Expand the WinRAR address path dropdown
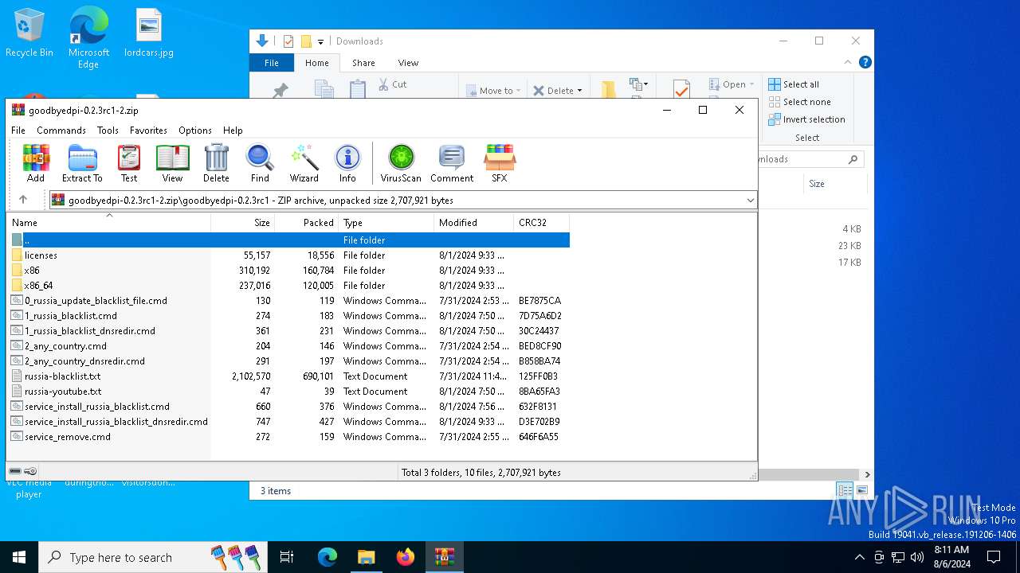1020x573 pixels. coord(750,201)
